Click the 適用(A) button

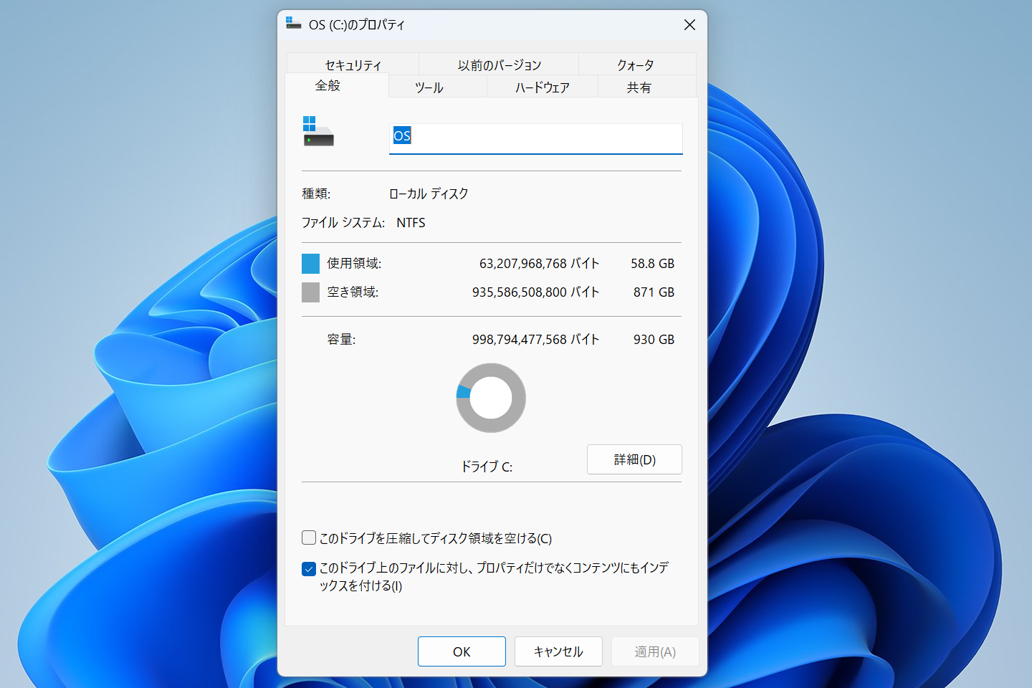(654, 651)
